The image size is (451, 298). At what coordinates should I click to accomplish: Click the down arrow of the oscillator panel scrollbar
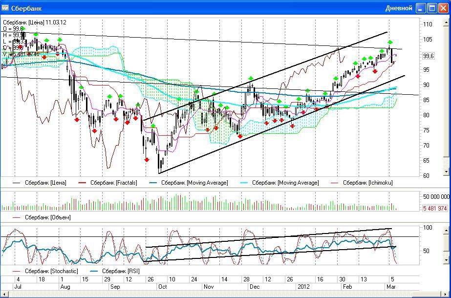tap(447, 260)
